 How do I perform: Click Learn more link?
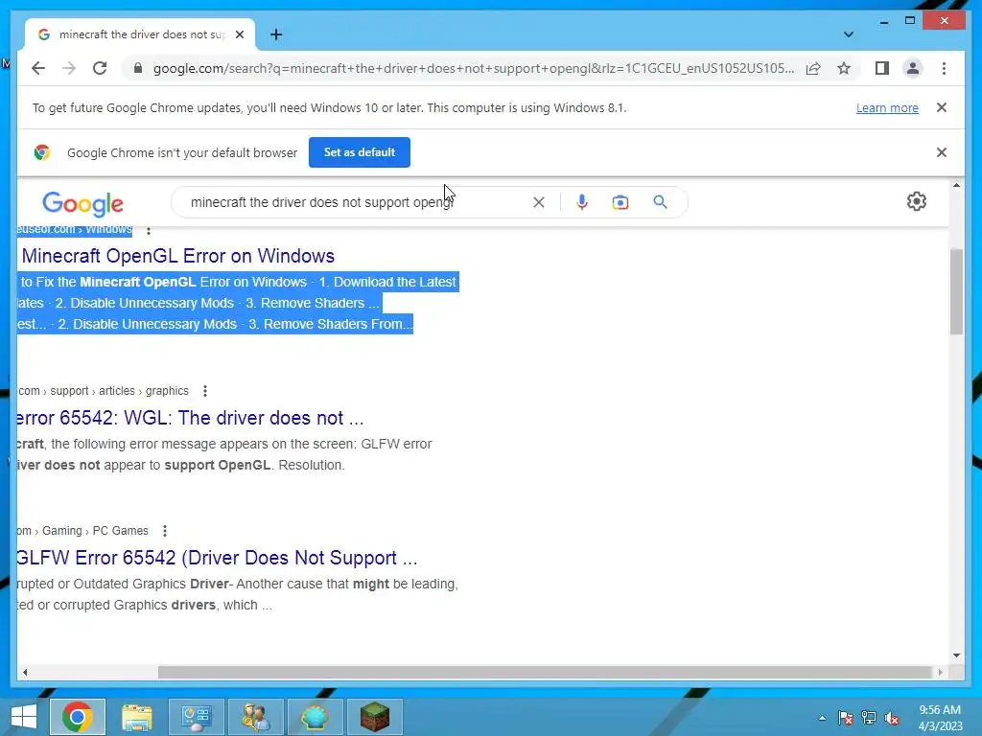887,107
